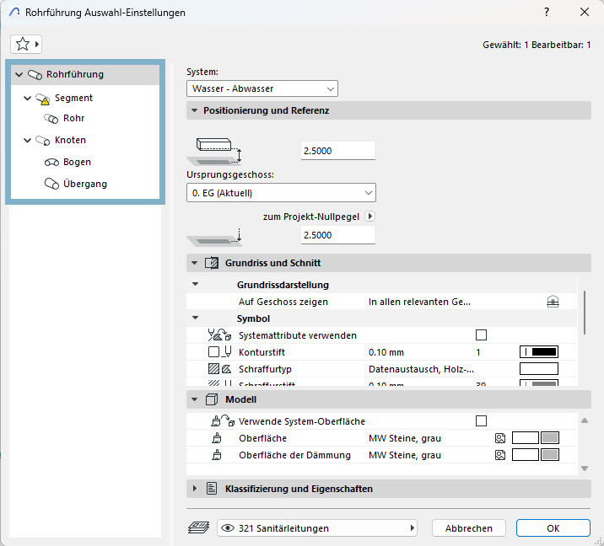This screenshot has height=546, width=604.
Task: Click the elevation to story field 2.5000
Action: [337, 151]
